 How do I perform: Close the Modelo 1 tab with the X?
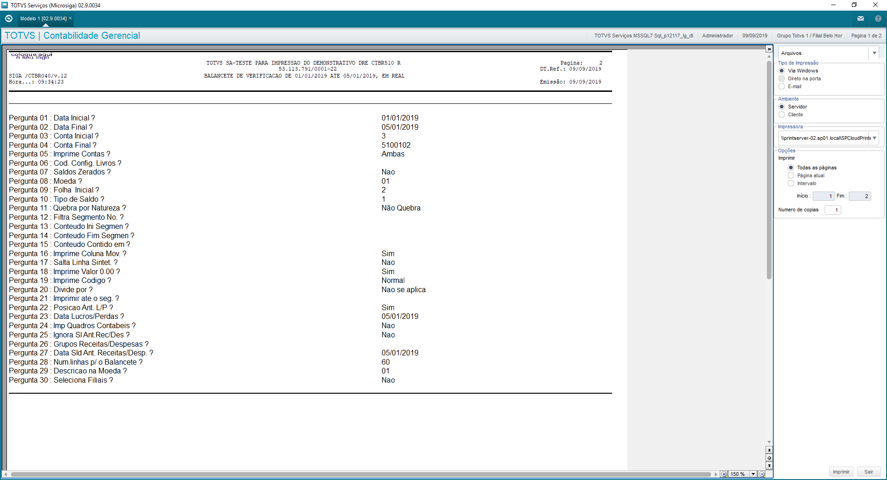[70, 18]
